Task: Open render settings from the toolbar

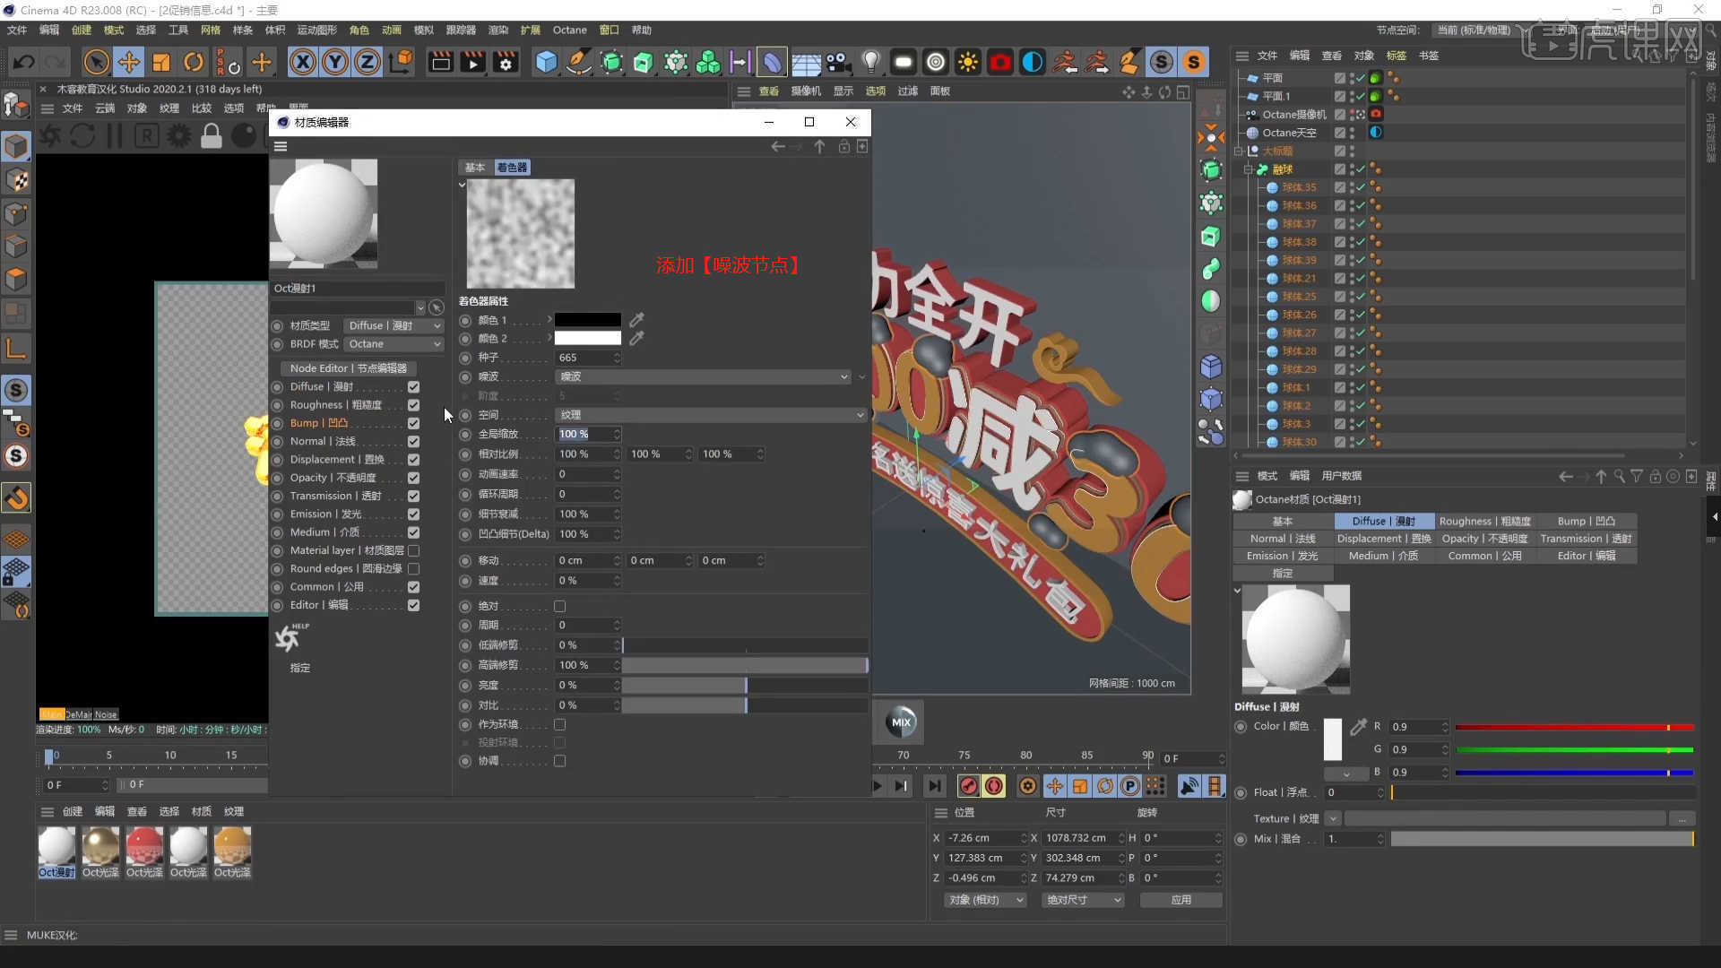Action: pyautogui.click(x=505, y=62)
